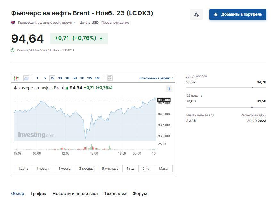
Task: Open the Теханализ tab
Action: coord(115,193)
